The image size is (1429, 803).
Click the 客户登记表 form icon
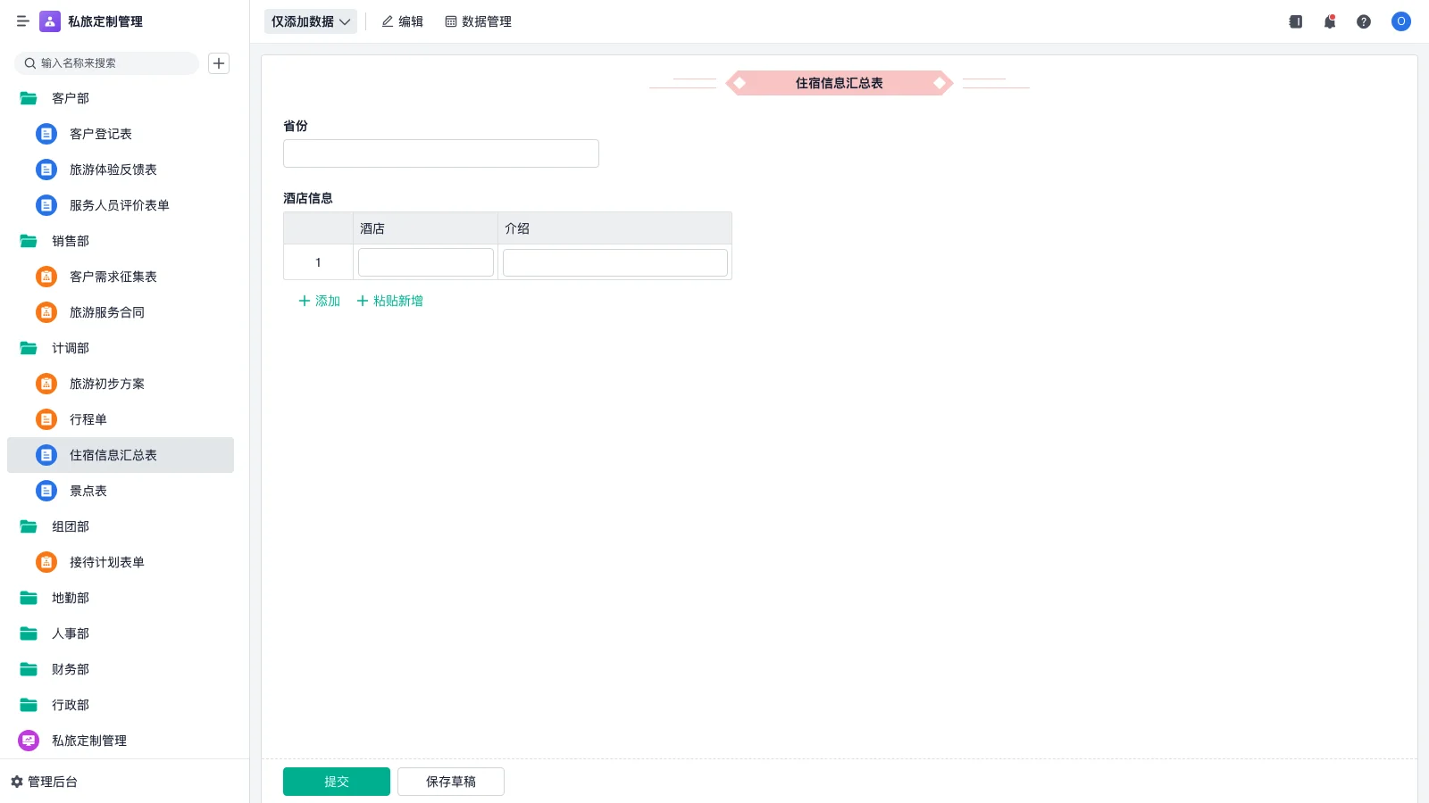(x=46, y=134)
